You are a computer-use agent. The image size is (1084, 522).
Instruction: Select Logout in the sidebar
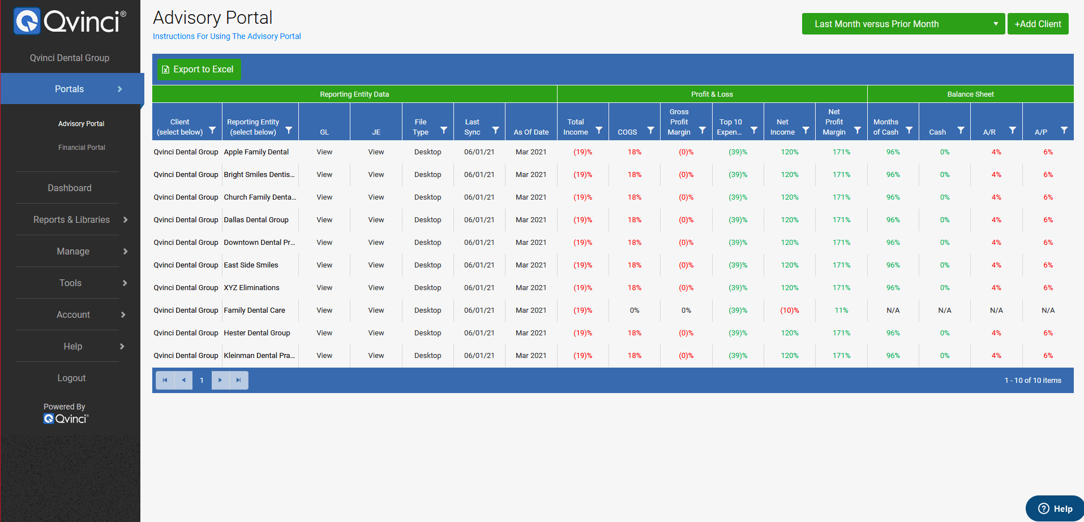pyautogui.click(x=71, y=378)
